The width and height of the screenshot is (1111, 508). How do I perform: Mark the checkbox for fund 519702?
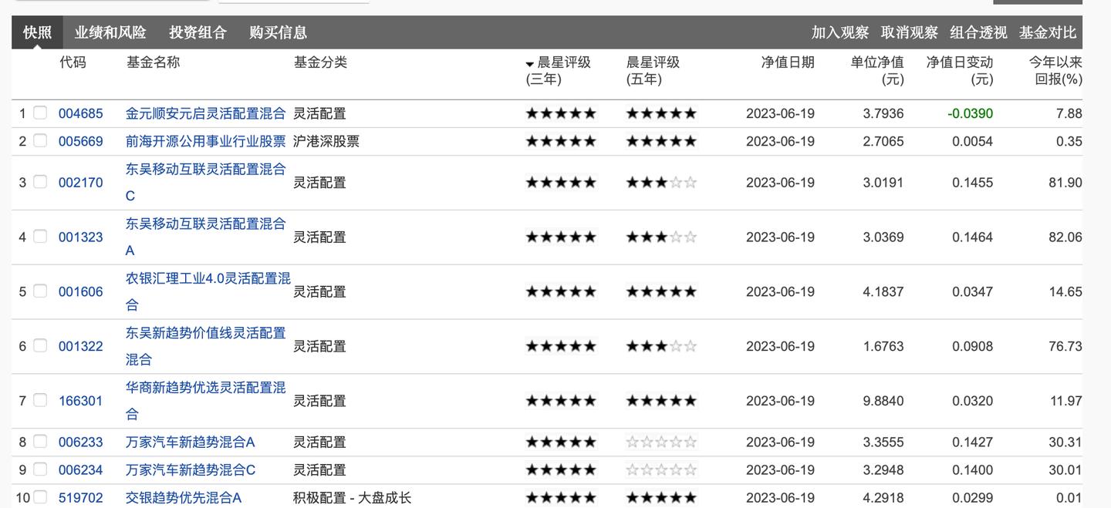click(x=40, y=496)
